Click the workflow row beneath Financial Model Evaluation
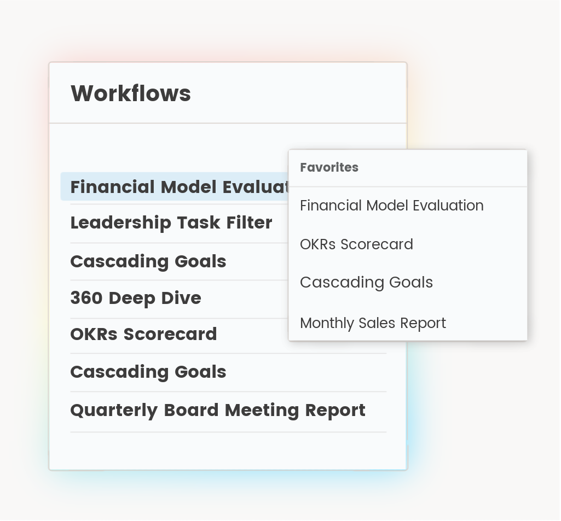This screenshot has height=521, width=561. click(171, 223)
